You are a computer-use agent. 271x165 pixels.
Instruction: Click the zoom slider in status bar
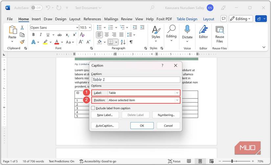[x=232, y=161]
